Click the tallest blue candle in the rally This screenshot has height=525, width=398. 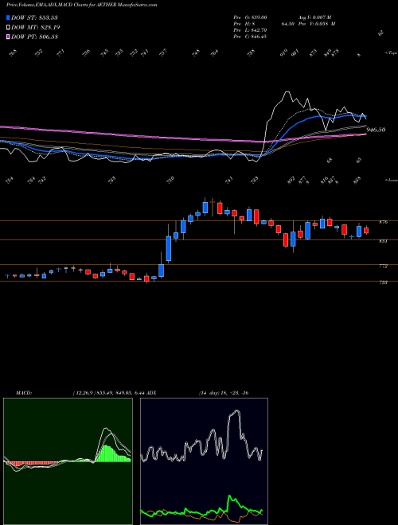[169, 248]
